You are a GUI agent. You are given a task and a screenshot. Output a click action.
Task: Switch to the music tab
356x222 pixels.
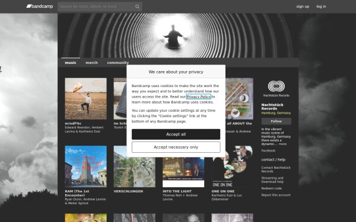tap(71, 63)
